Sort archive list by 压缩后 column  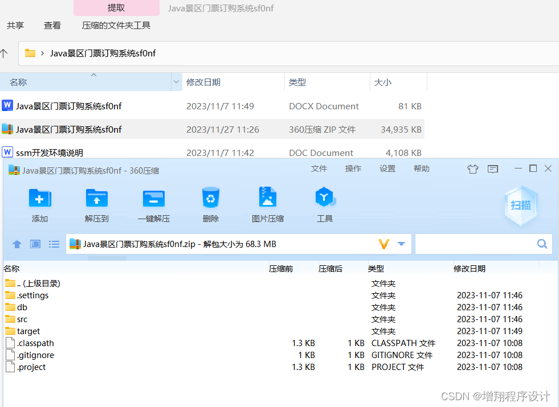[x=330, y=269]
